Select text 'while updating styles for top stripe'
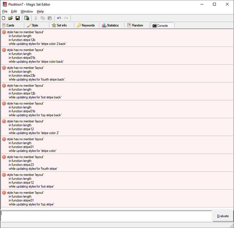This screenshot has height=228, width=234. point(32,204)
